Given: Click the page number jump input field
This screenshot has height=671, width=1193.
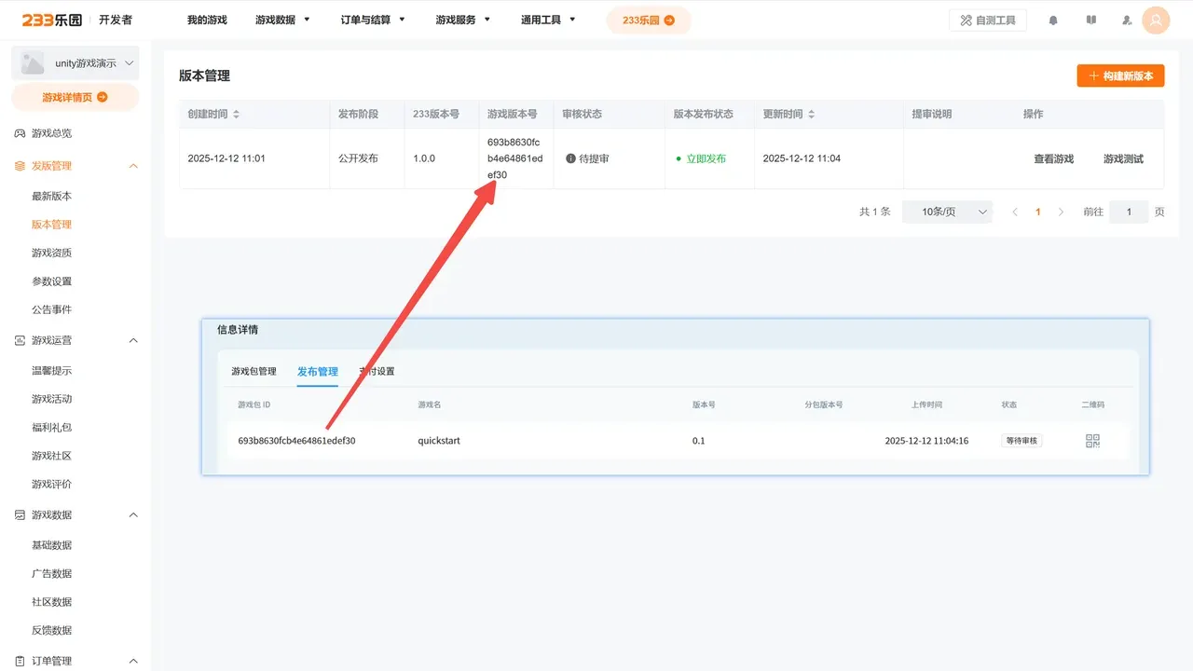Looking at the screenshot, I should click(x=1130, y=212).
